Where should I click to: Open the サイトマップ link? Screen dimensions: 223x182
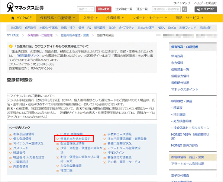coord(182,3)
